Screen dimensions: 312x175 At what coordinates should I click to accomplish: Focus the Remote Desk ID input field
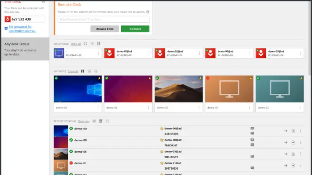click(x=103, y=20)
